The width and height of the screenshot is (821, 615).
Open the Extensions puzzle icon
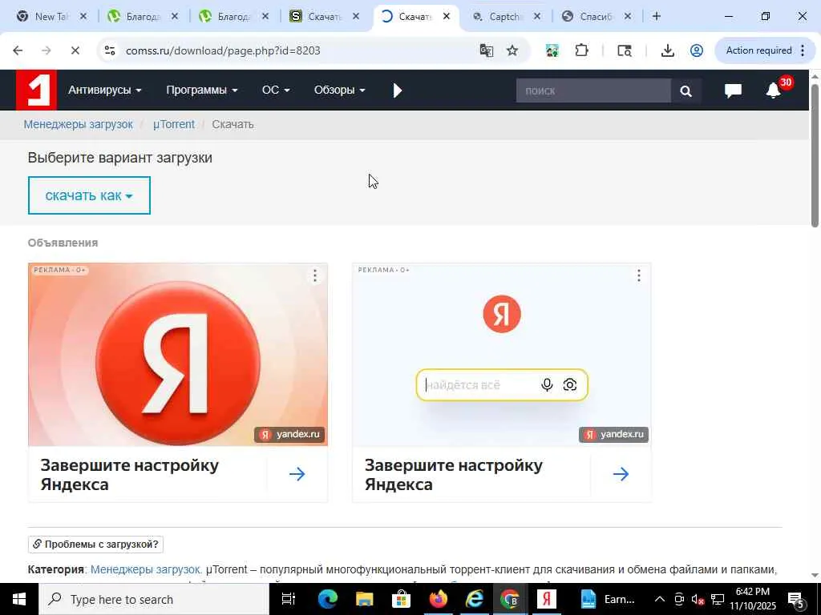coord(581,50)
